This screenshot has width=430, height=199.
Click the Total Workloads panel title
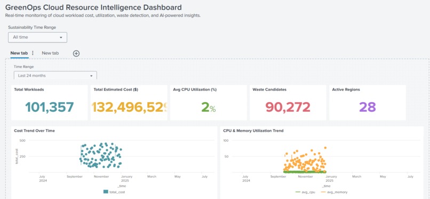pyautogui.click(x=29, y=89)
